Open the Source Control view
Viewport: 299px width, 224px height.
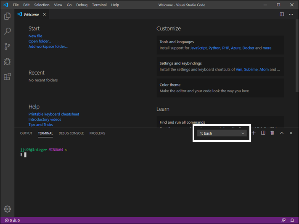7,46
